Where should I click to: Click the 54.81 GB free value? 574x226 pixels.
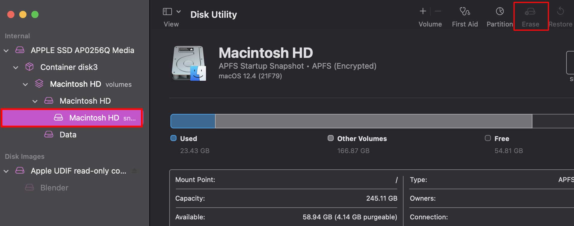click(509, 151)
